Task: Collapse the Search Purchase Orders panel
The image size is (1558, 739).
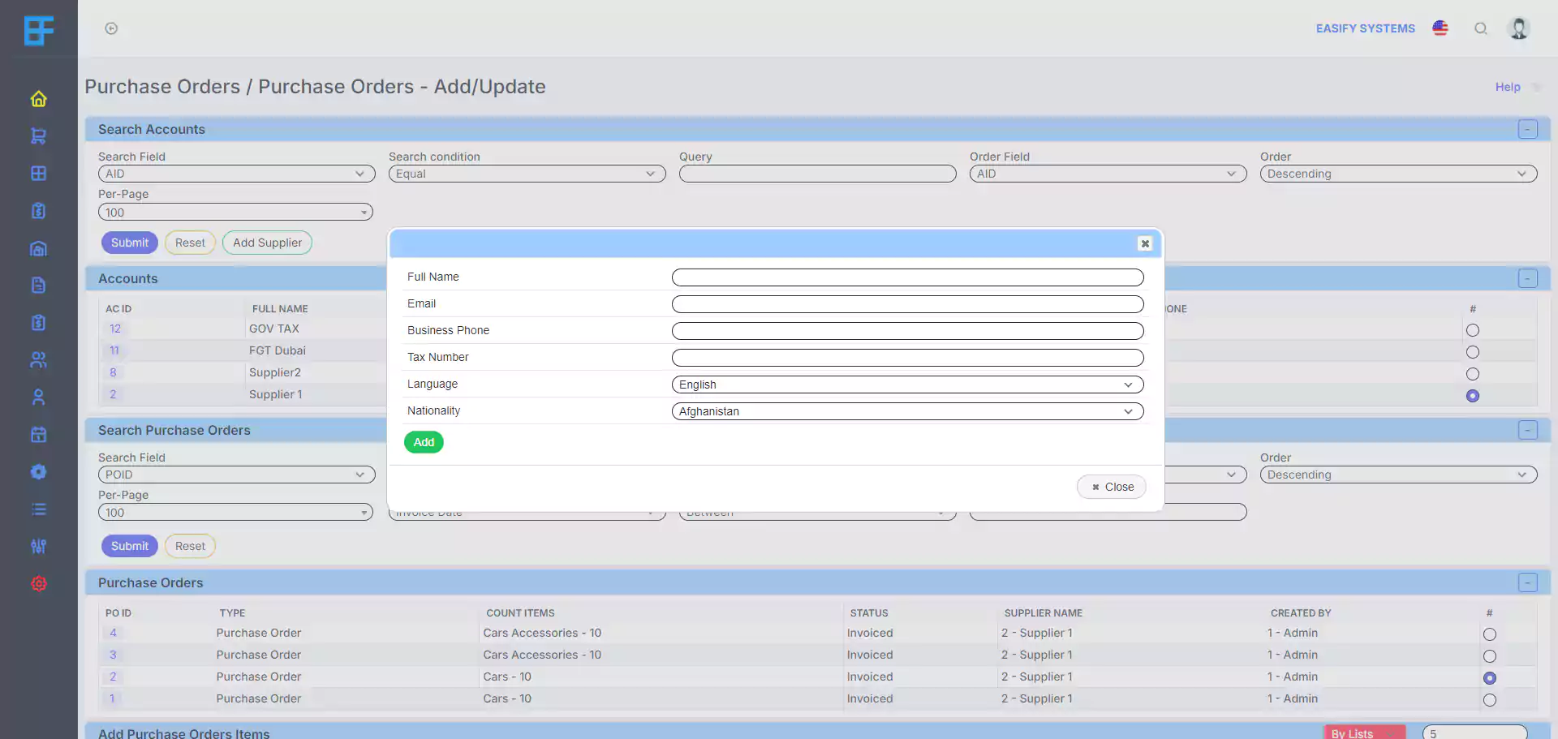Action: pos(1527,430)
